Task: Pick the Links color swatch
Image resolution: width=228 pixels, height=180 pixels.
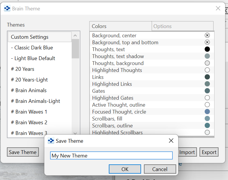Action: [x=207, y=77]
